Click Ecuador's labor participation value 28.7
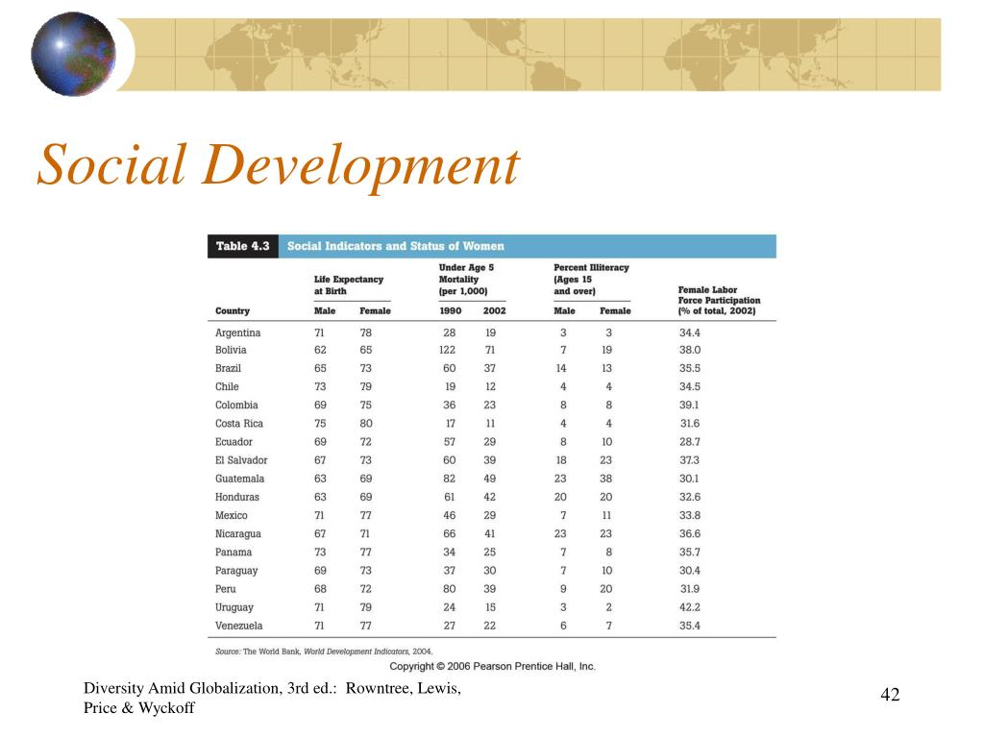984x738 pixels. 690,442
